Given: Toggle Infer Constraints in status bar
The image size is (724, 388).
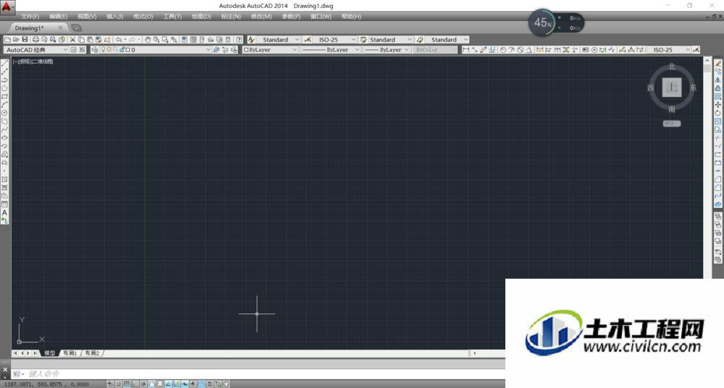Looking at the screenshot, I should (x=109, y=384).
